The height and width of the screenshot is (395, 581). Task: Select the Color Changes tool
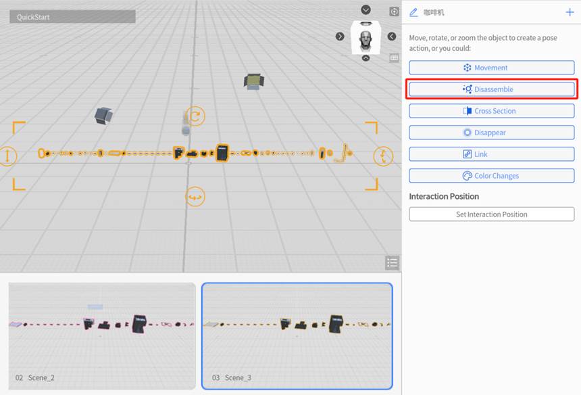click(x=491, y=175)
